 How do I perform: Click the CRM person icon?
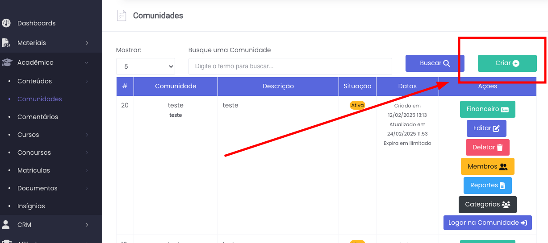[x=6, y=225]
